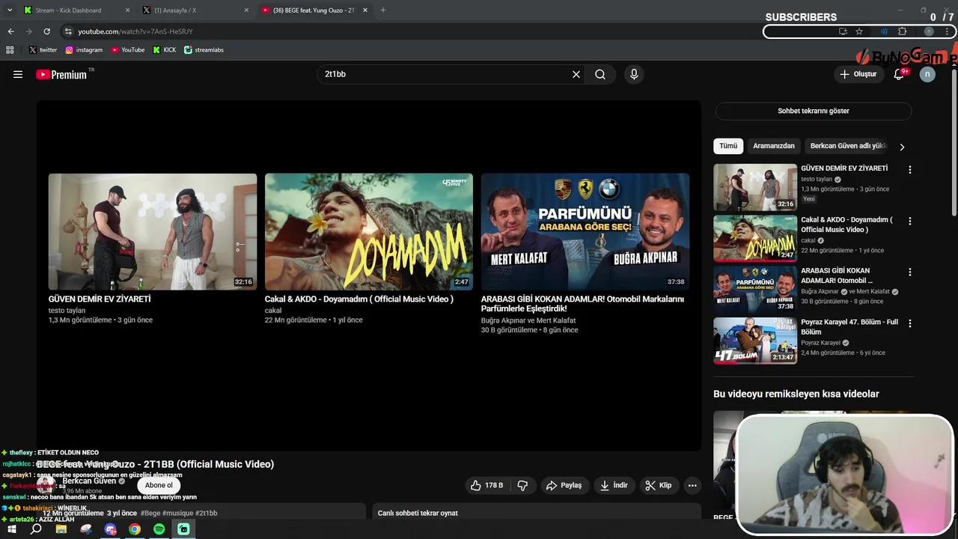Open a new browser tab
Screen dimensions: 958x539
click(x=383, y=10)
